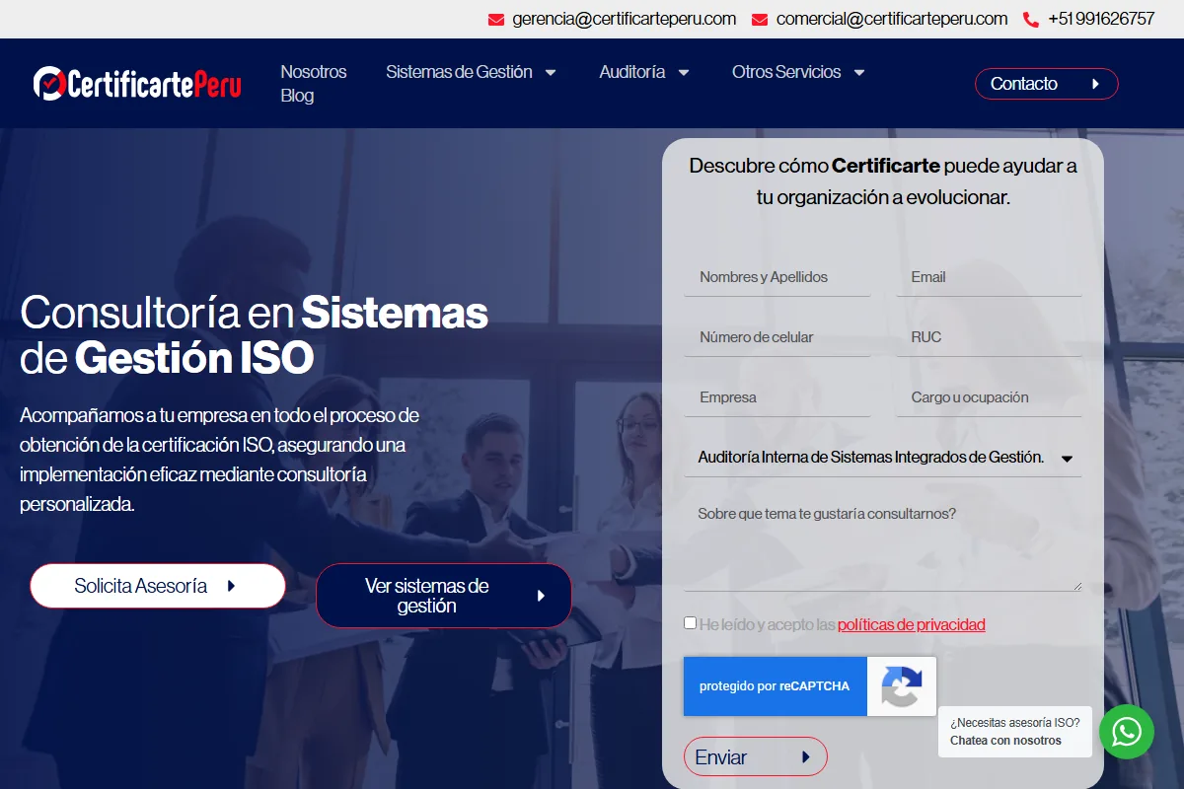This screenshot has width=1184, height=789.
Task: Open the Sistemas de Gestión menu
Action: point(459,72)
